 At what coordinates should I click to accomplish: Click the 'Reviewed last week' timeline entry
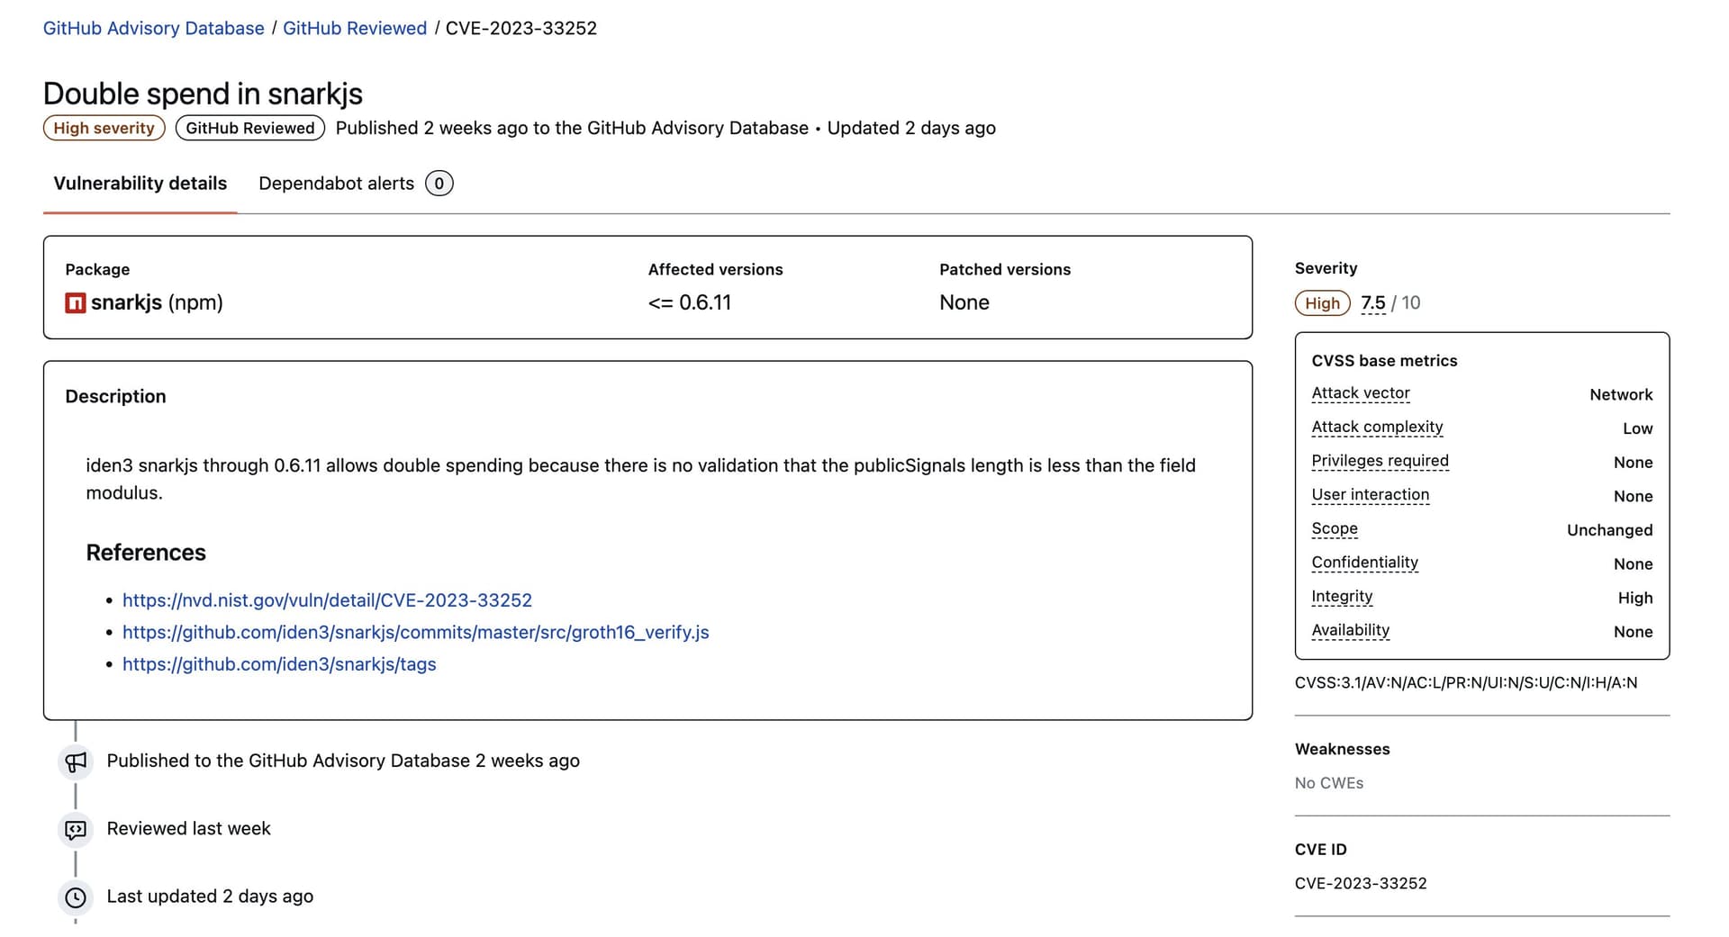click(188, 829)
